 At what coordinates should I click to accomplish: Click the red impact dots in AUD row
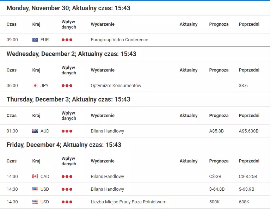click(x=67, y=131)
